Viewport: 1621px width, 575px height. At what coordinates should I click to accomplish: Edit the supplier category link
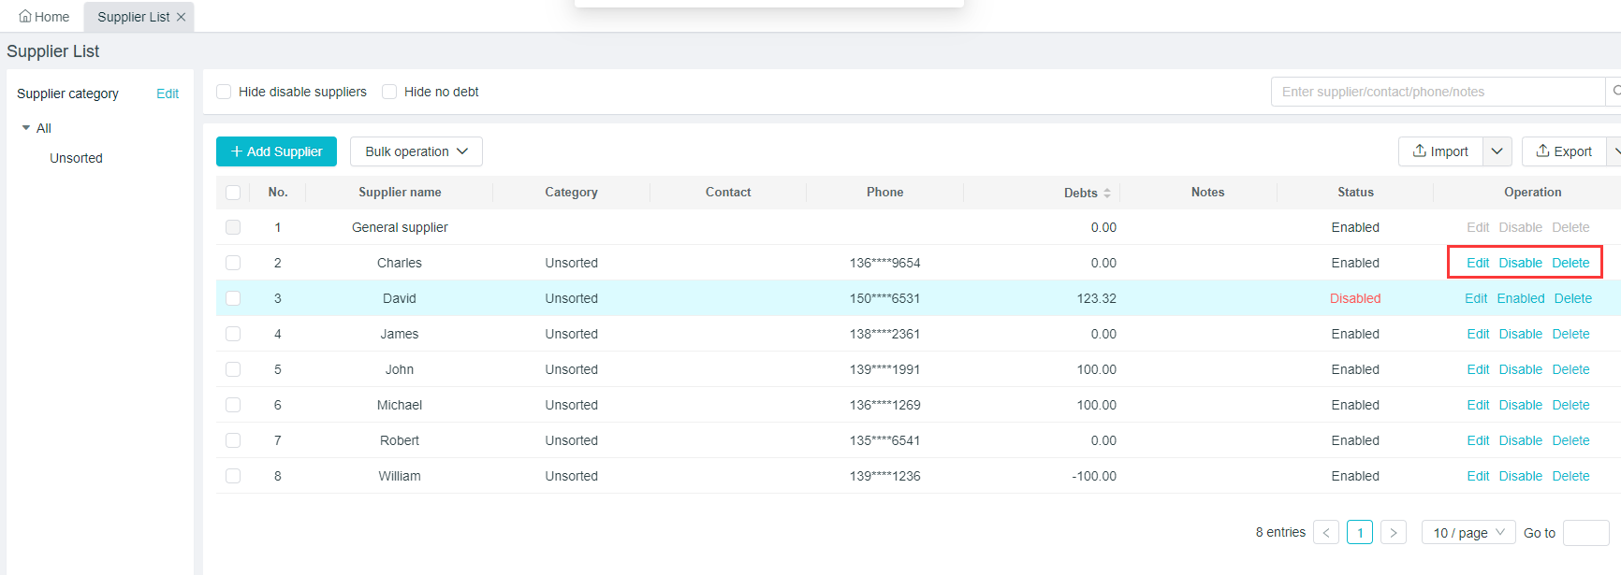(x=168, y=93)
